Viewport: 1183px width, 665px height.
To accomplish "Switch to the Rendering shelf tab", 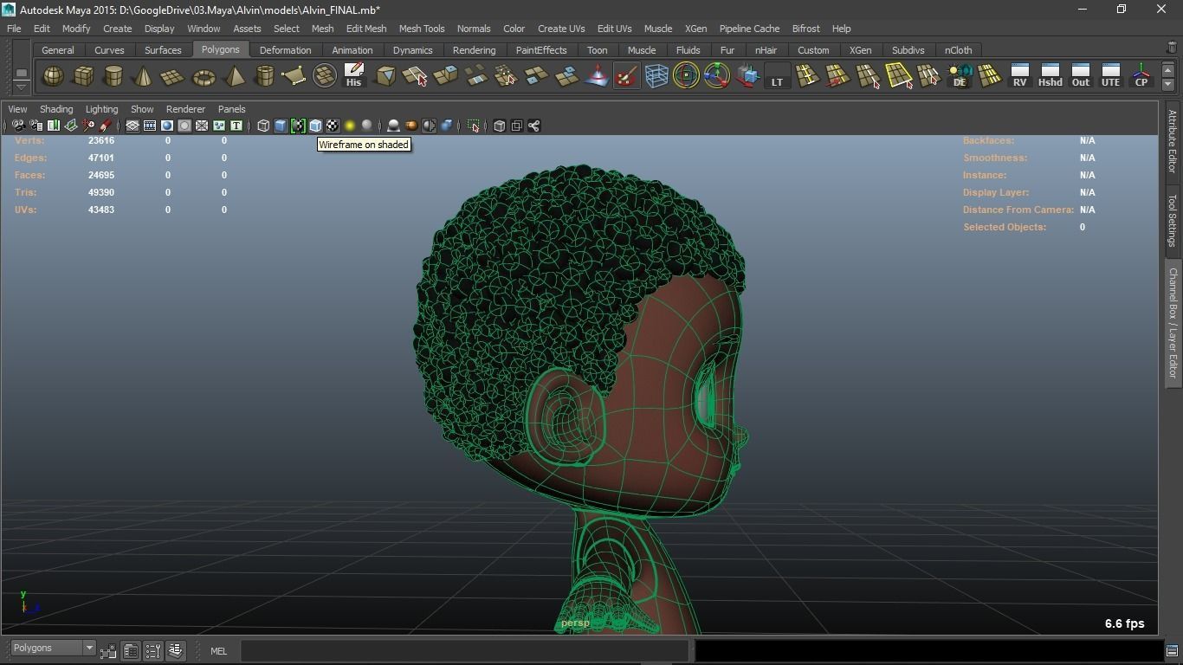I will tap(474, 50).
